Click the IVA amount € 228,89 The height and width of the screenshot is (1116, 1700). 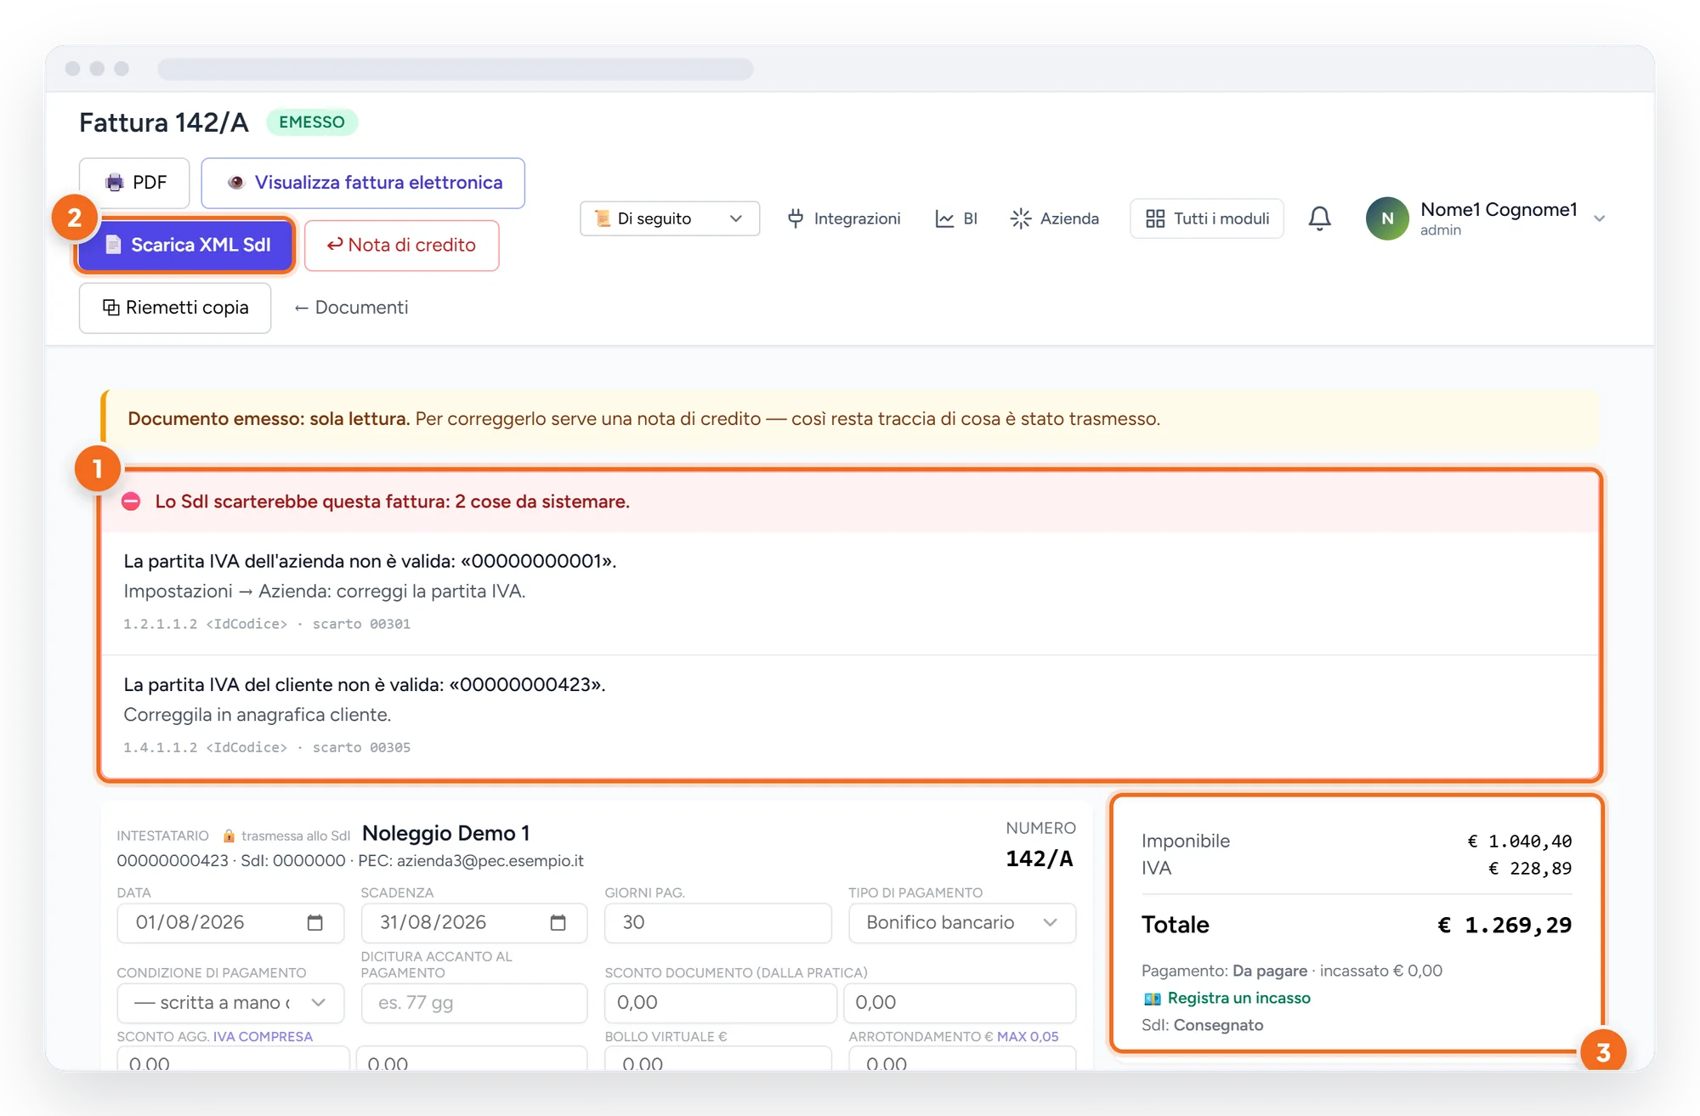click(1530, 869)
